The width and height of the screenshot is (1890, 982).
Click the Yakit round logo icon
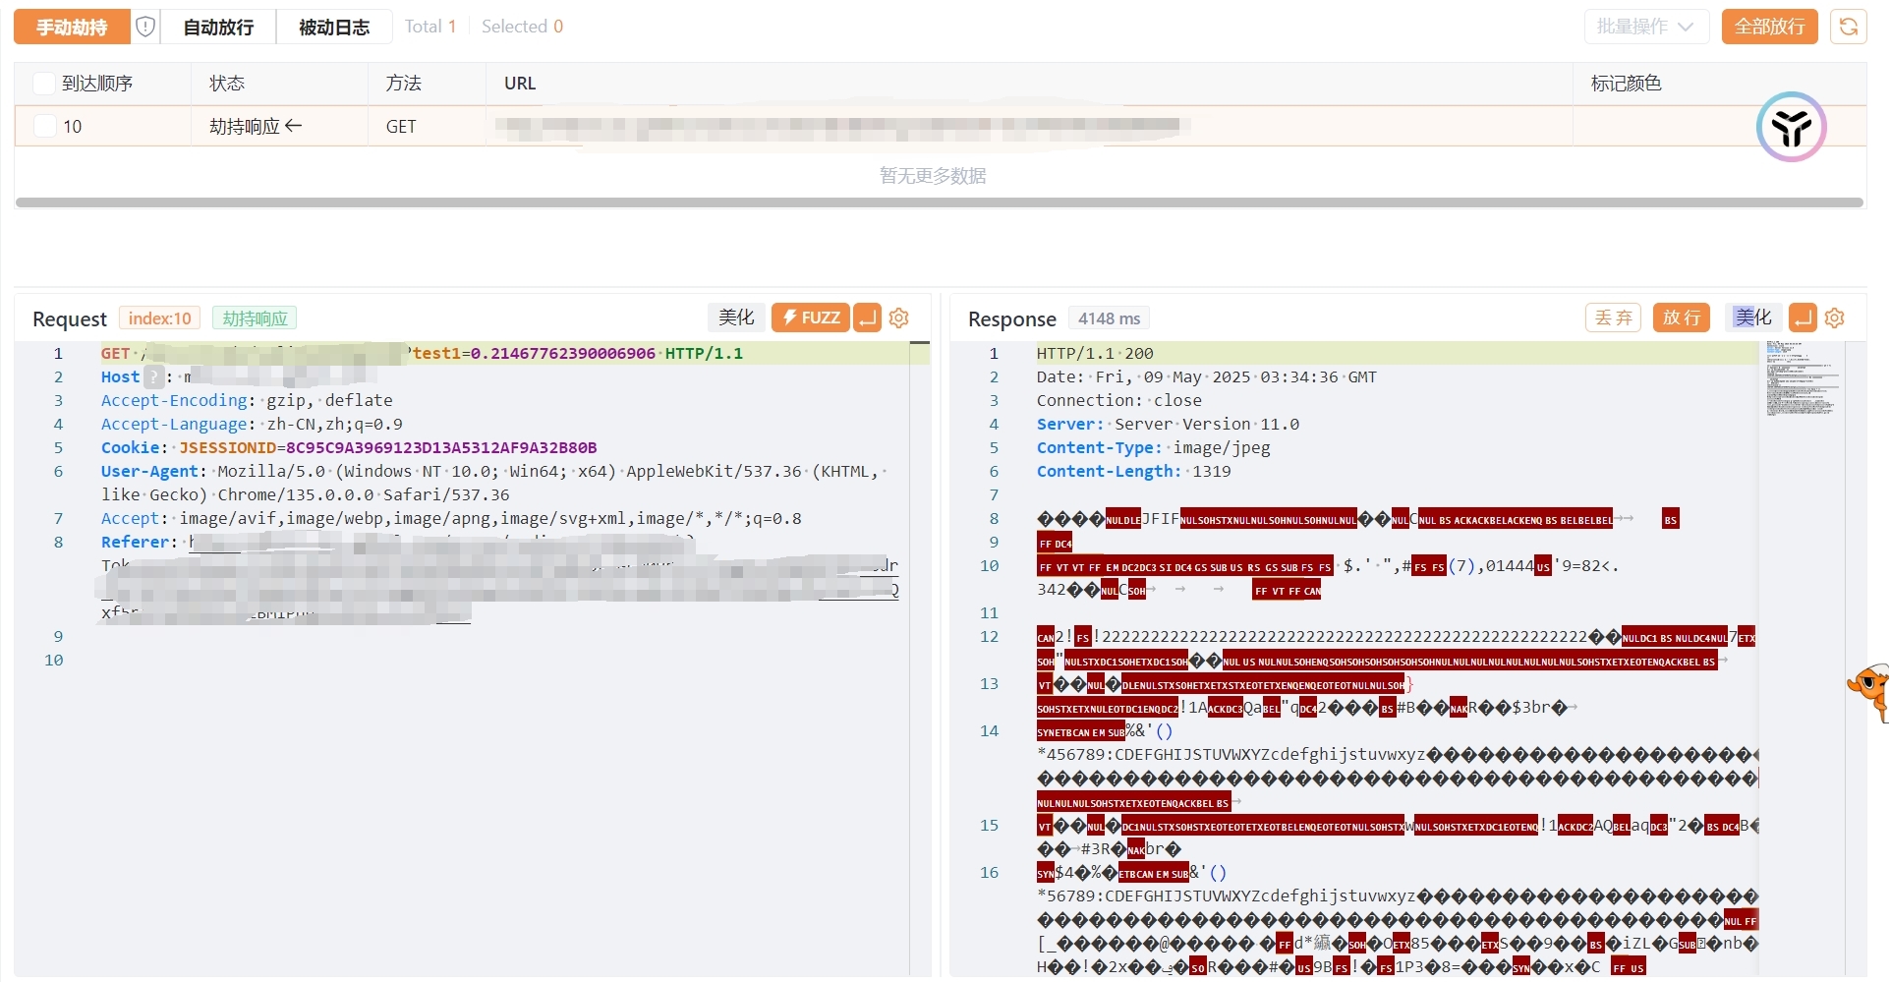click(1791, 127)
